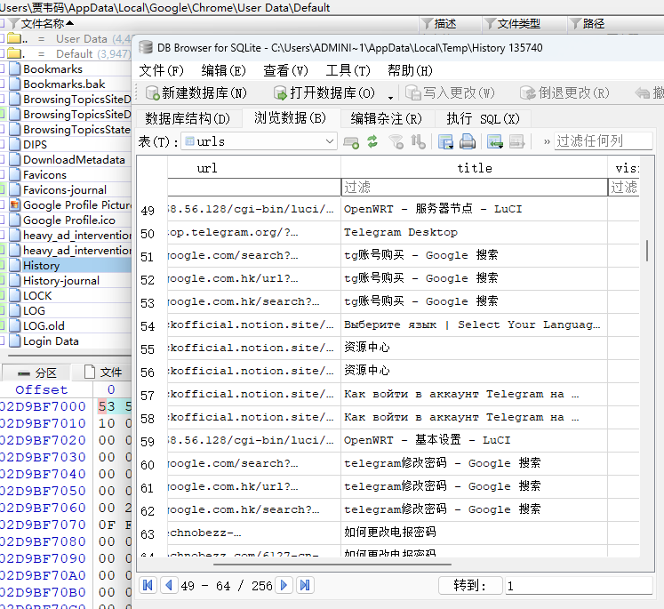The width and height of the screenshot is (664, 609).
Task: Go to next page of records
Action: 284,585
